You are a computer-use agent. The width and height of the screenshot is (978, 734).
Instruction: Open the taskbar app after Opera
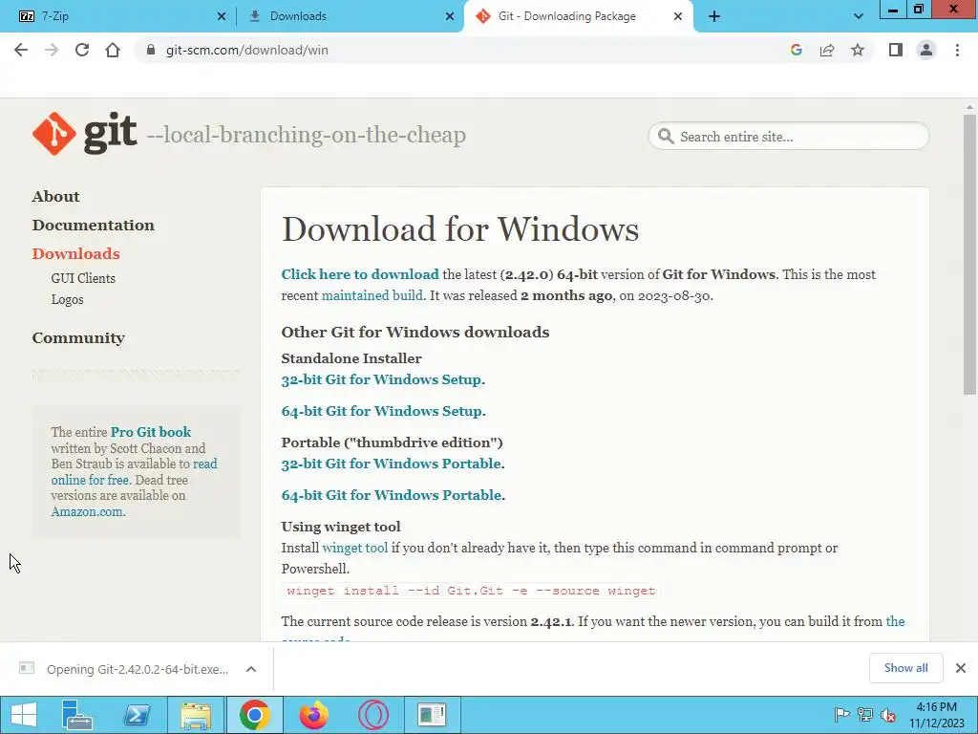point(432,715)
